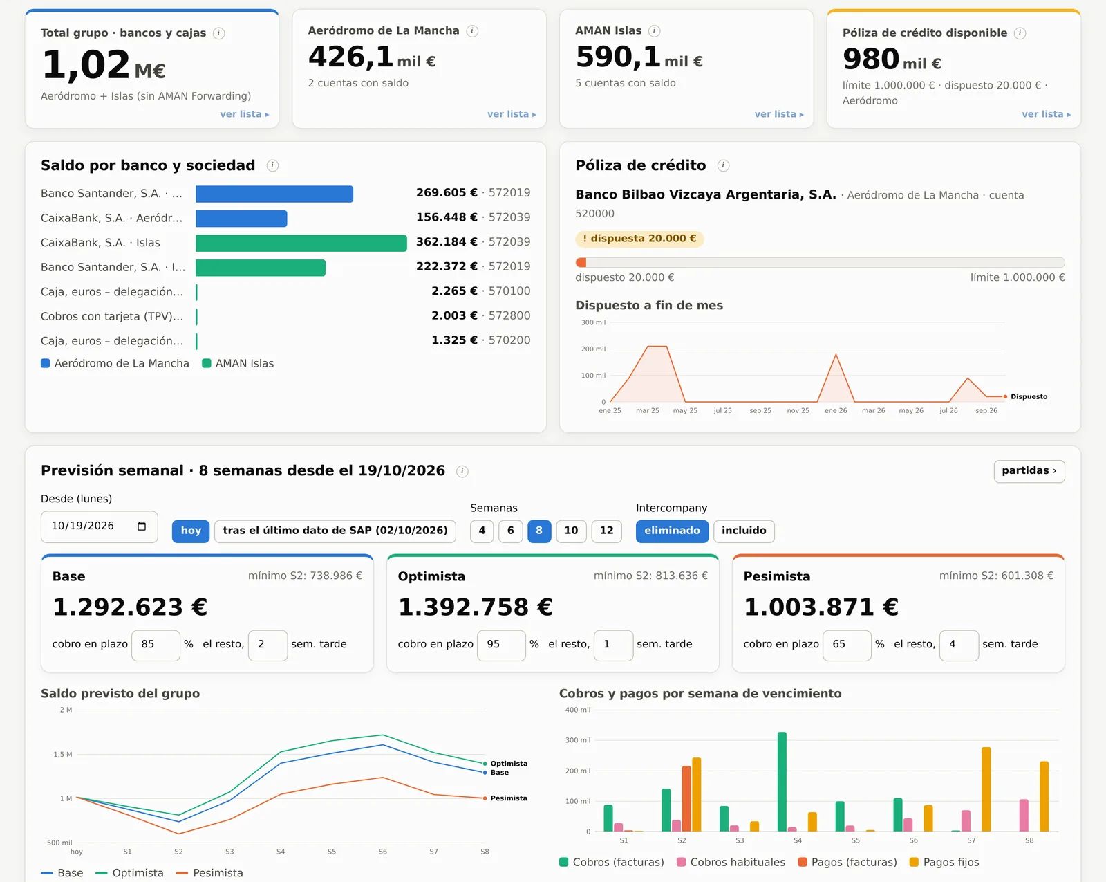Screen dimensions: 1106x882
Task: Open info icon for Saldo por banco y sociedad
Action: [x=272, y=165]
